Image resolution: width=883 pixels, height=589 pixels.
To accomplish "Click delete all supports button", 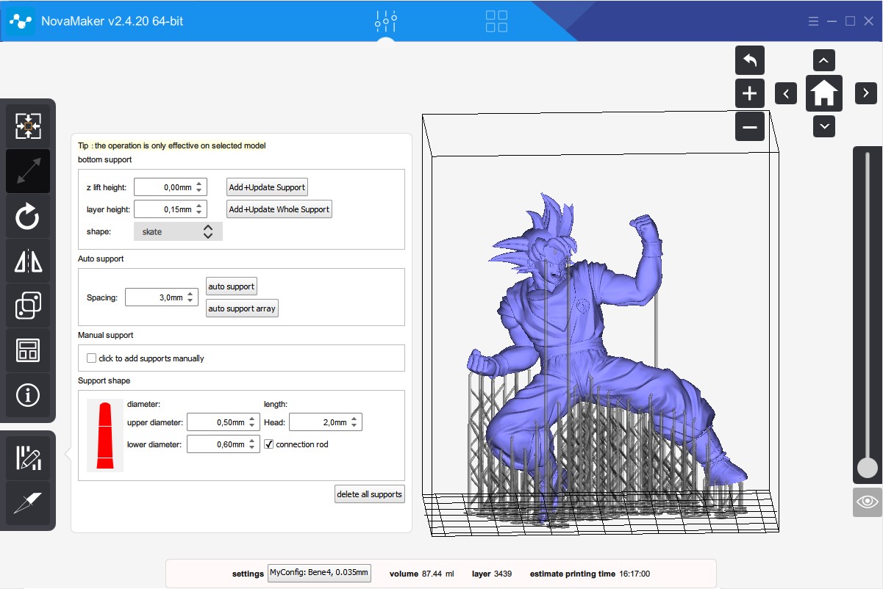I will click(370, 494).
